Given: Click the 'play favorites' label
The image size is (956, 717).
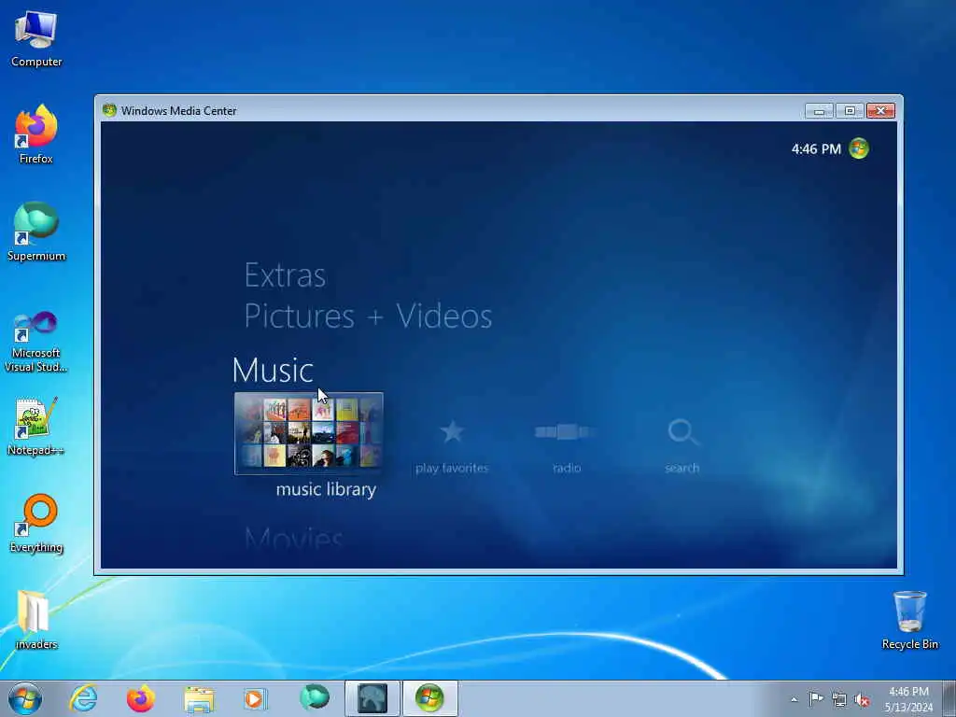Looking at the screenshot, I should click(x=452, y=469).
